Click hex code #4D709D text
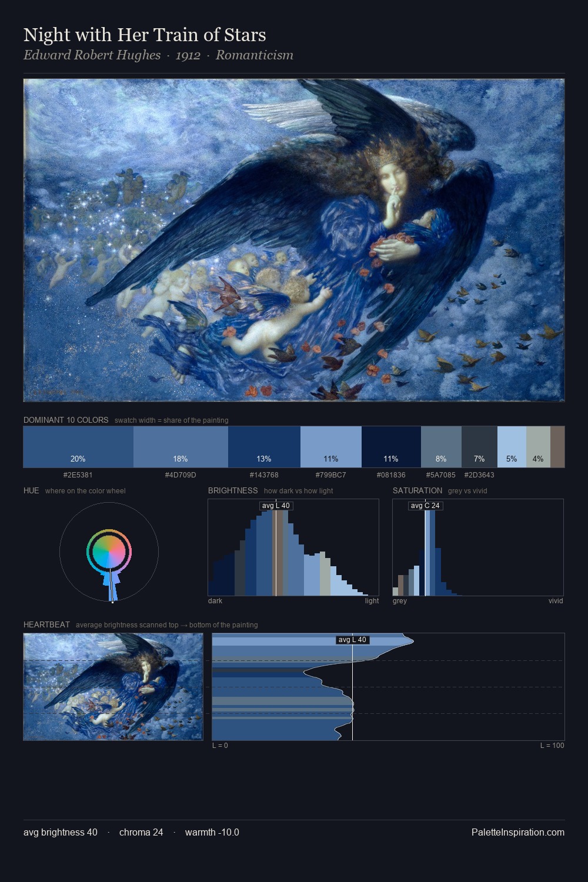Image resolution: width=588 pixels, height=882 pixels. [x=181, y=475]
